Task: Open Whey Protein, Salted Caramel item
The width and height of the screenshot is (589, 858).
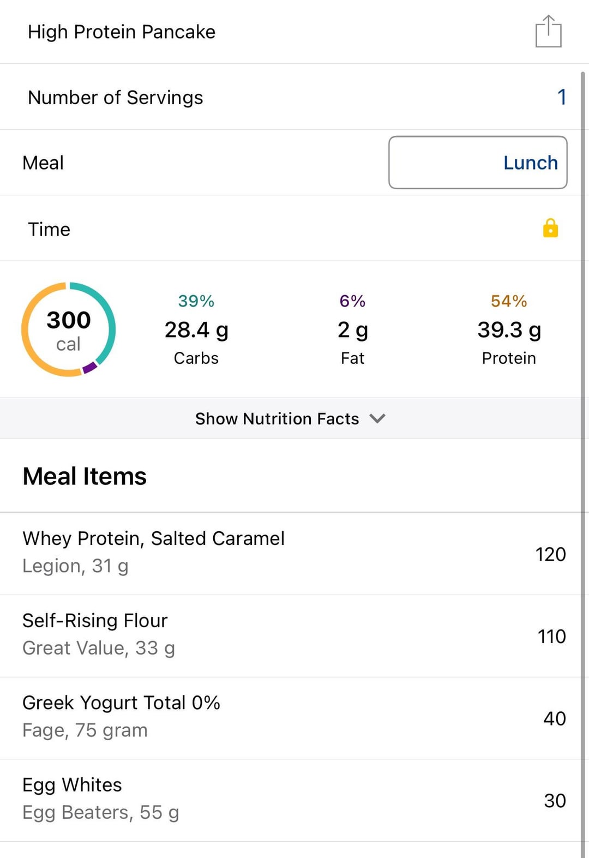Action: 290,554
